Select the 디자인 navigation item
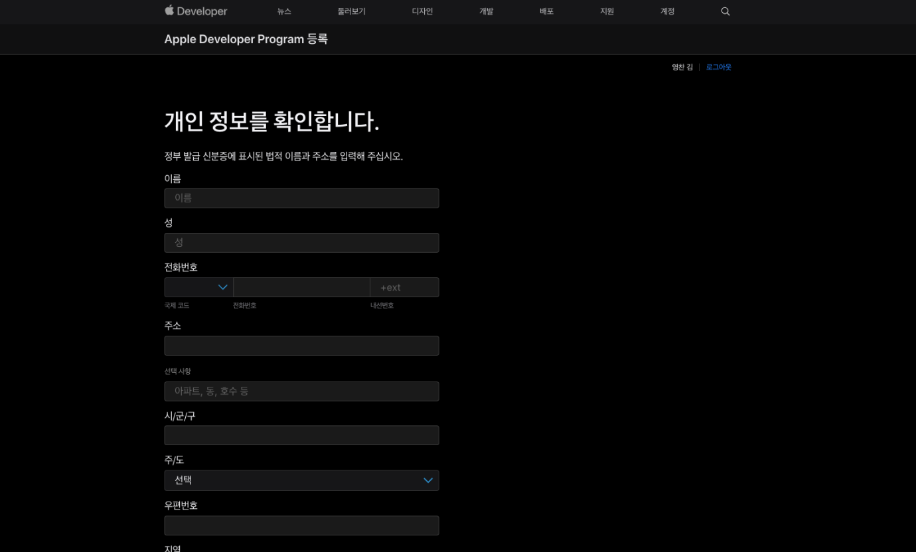916x552 pixels. pos(422,11)
